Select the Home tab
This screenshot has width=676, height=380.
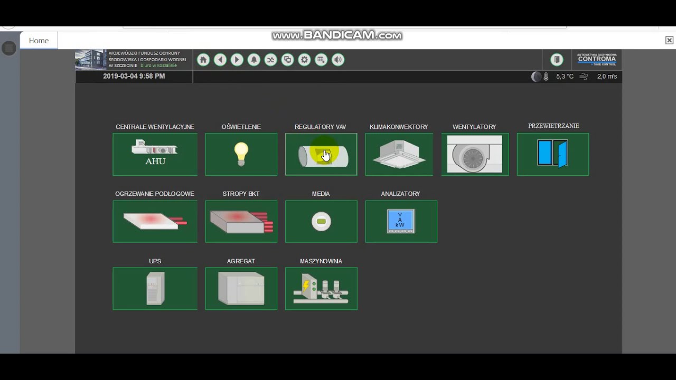[39, 41]
